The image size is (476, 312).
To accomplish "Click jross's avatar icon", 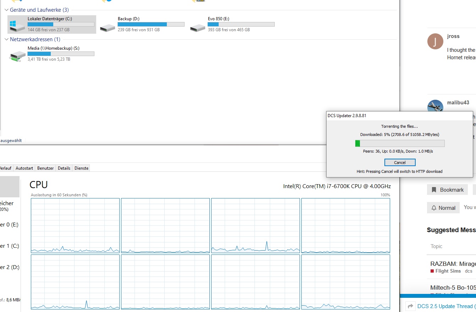I will [x=435, y=42].
